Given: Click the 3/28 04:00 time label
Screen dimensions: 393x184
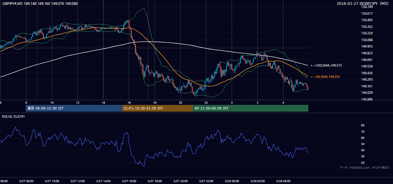Looking at the screenshot, I should [x=283, y=181].
